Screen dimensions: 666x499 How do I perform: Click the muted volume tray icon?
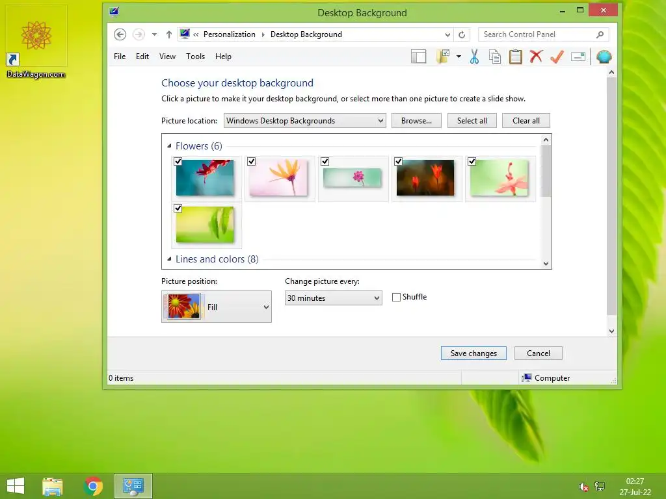tap(583, 486)
